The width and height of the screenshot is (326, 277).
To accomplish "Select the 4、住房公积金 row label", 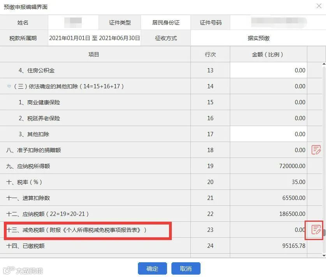I will pos(37,70).
